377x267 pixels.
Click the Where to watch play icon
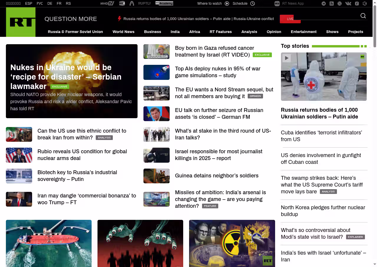point(227,4)
